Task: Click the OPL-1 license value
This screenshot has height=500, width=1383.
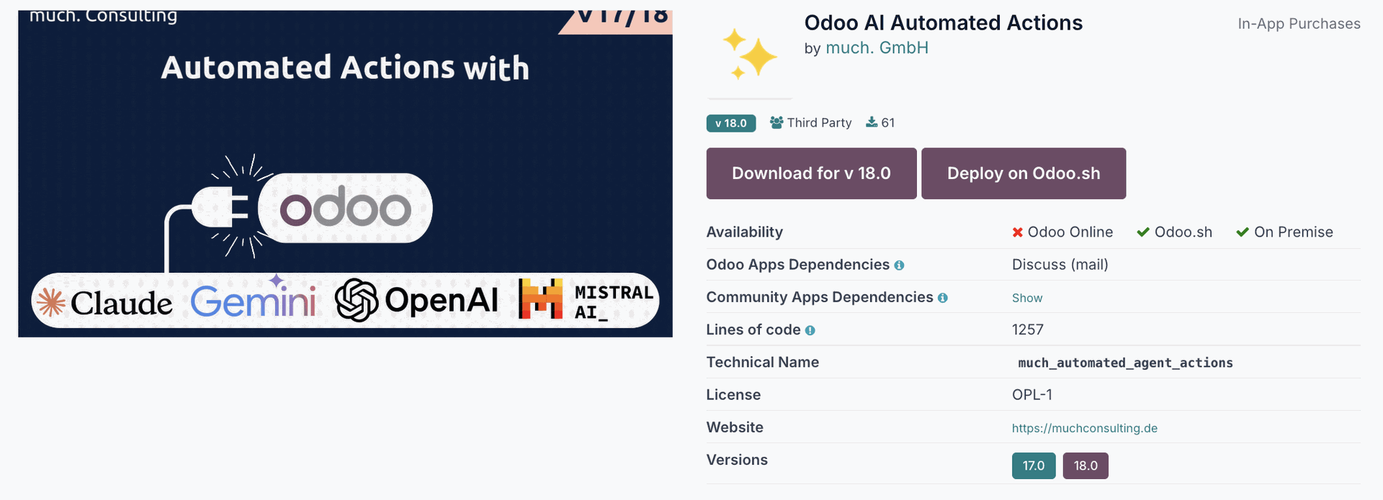Action: tap(1031, 395)
